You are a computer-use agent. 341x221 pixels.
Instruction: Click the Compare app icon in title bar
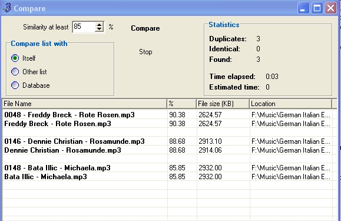(x=7, y=8)
